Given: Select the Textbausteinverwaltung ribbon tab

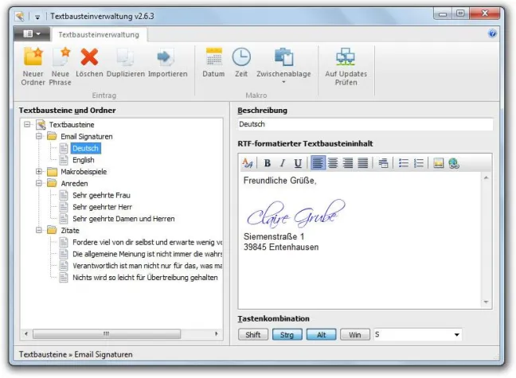Looking at the screenshot, I should click(99, 34).
